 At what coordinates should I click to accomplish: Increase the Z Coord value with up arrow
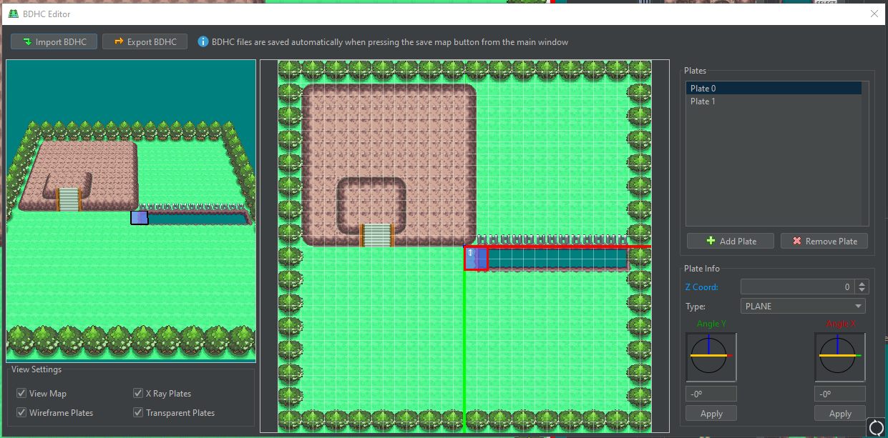(862, 284)
